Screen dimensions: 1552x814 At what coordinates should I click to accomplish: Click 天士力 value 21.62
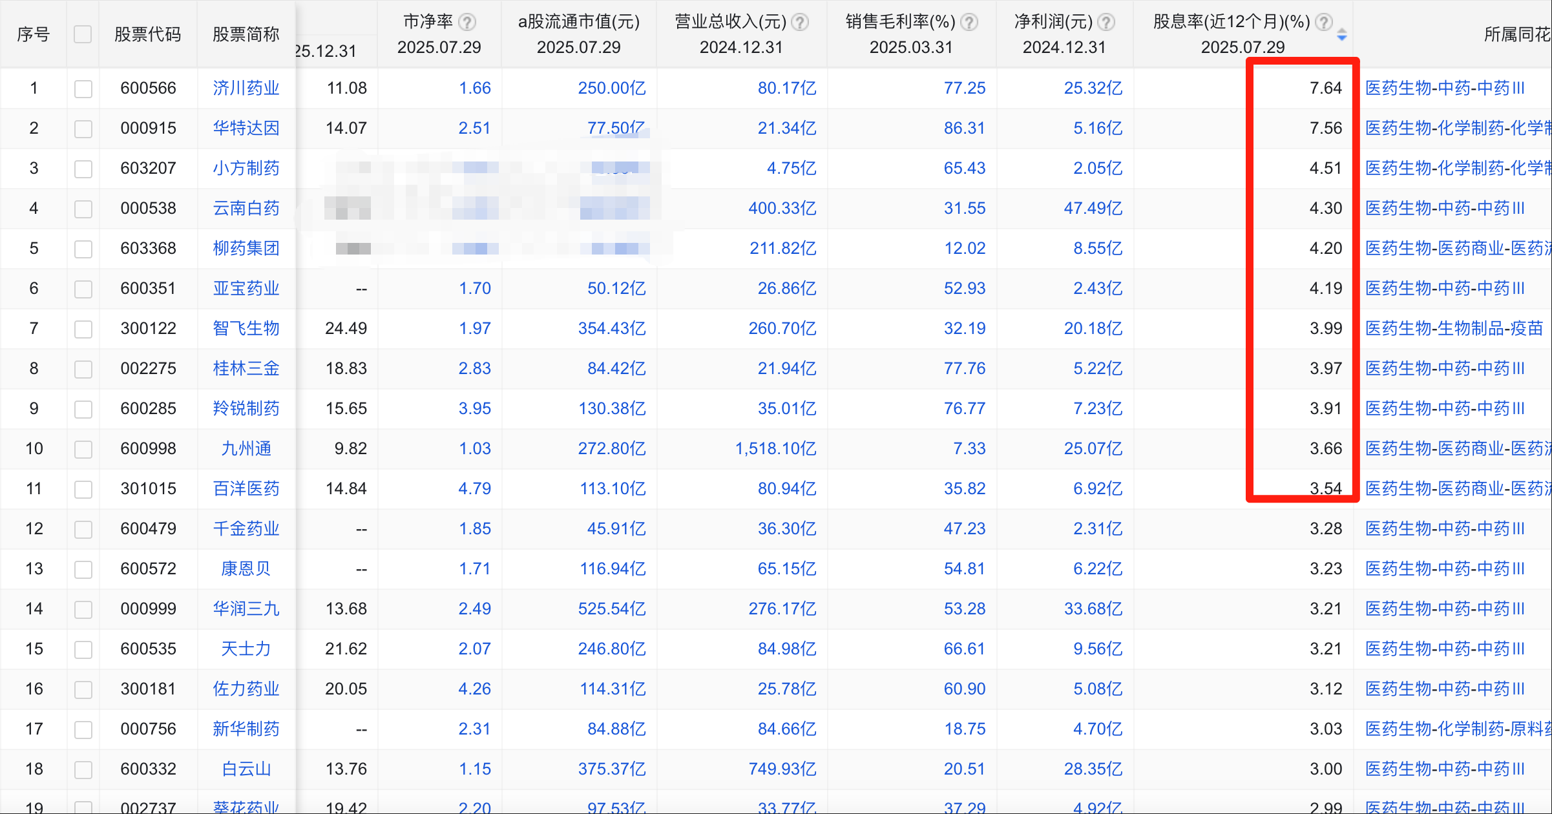click(346, 649)
